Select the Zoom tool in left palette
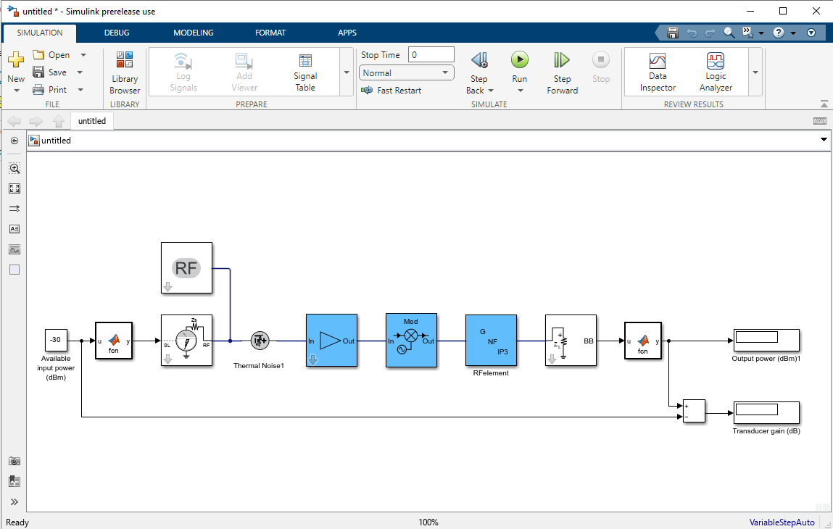 15,168
